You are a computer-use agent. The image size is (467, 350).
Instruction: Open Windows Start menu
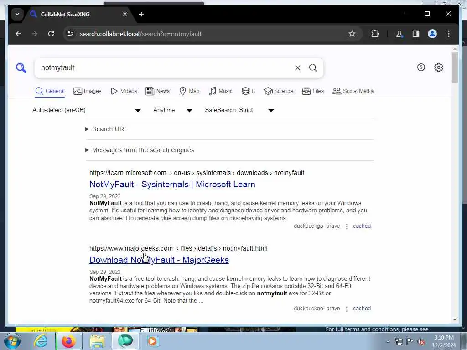coord(11,341)
